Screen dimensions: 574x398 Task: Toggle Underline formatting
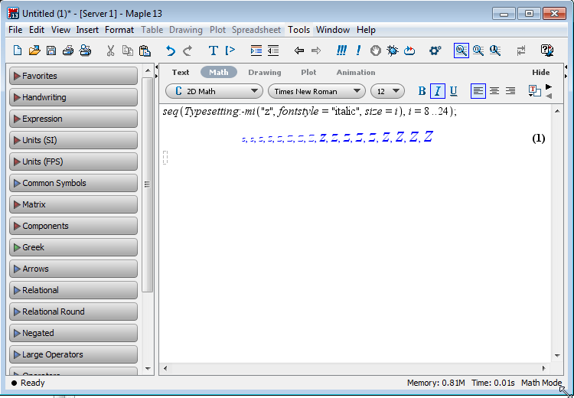[x=453, y=91]
